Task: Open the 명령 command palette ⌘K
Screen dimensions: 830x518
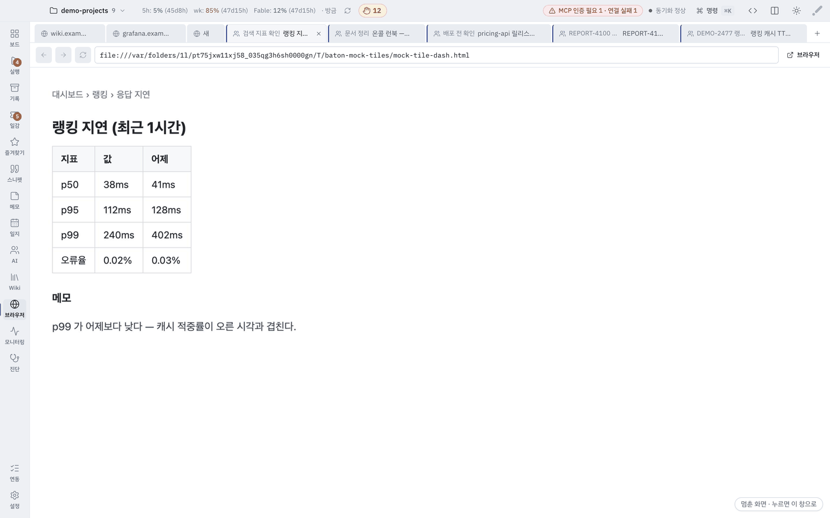Action: pyautogui.click(x=714, y=10)
